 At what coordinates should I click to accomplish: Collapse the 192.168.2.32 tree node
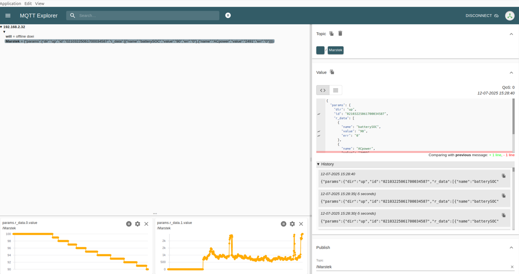click(1, 27)
